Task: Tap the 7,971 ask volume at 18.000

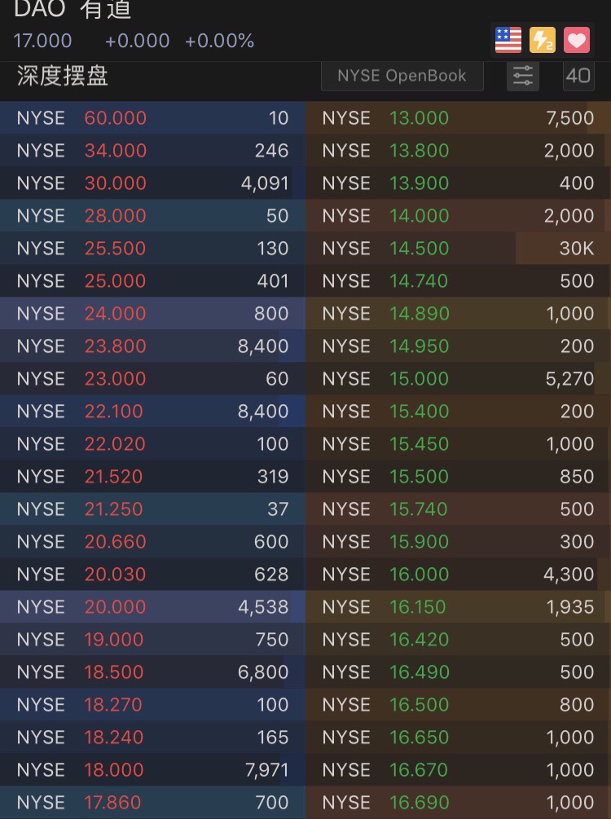Action: point(267,770)
